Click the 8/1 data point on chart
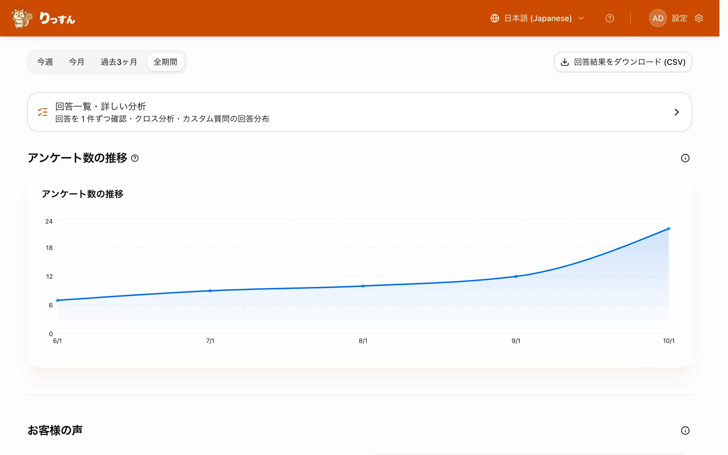This screenshot has height=455, width=728. (363, 286)
